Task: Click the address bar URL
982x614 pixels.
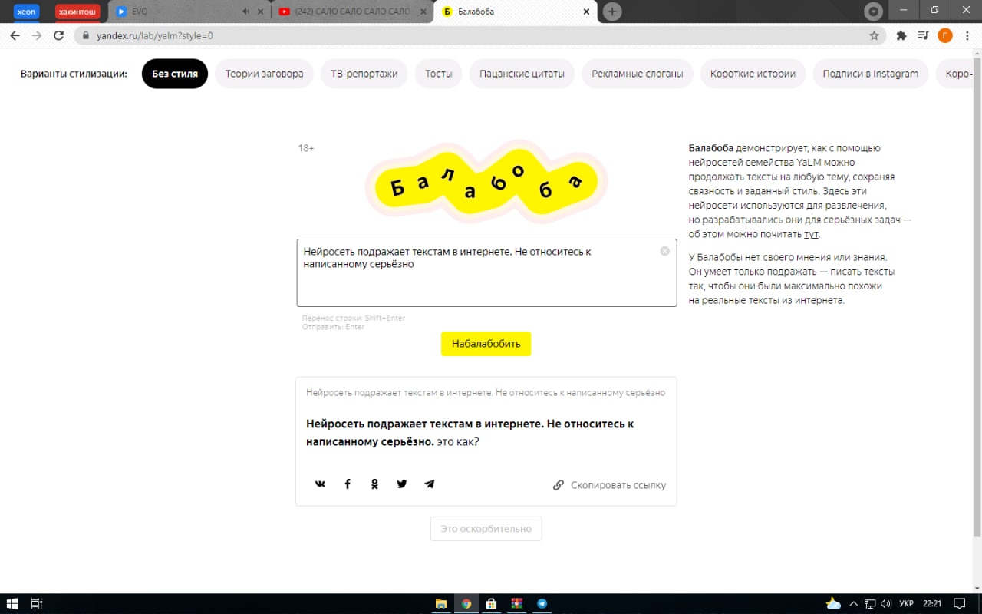Action: [x=154, y=35]
